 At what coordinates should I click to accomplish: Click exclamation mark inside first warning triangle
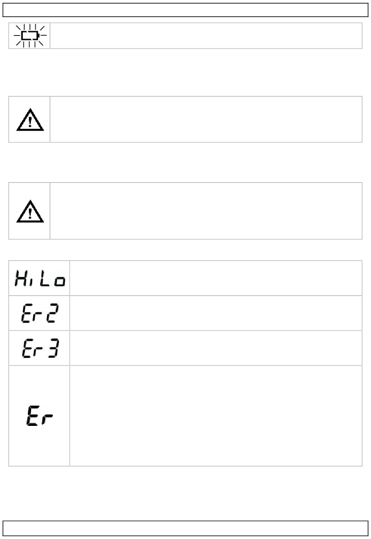click(x=30, y=122)
